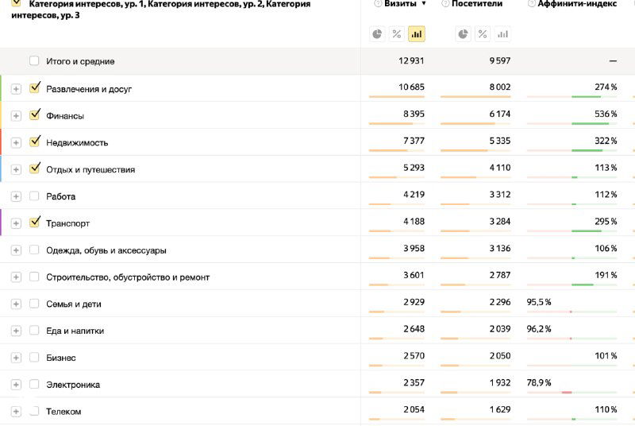This screenshot has width=635, height=426.
Task: Select bar chart view for Визиты column
Action: (x=416, y=34)
